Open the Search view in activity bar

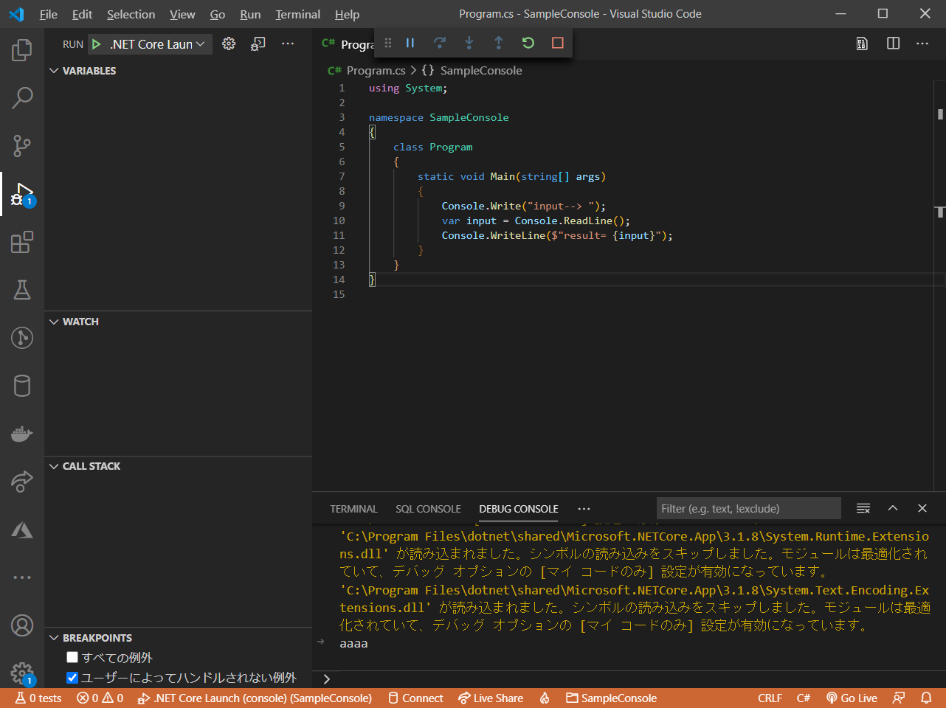(x=22, y=97)
